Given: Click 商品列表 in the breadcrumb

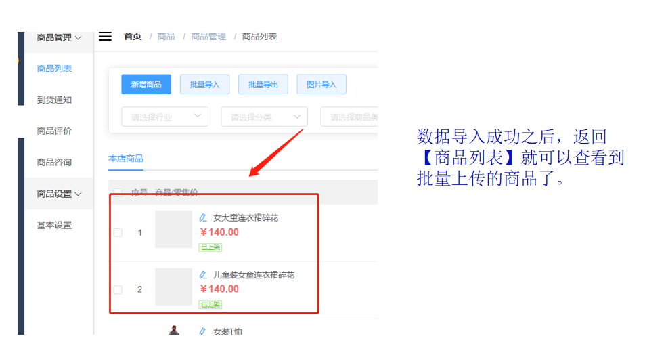Looking at the screenshot, I should 260,36.
